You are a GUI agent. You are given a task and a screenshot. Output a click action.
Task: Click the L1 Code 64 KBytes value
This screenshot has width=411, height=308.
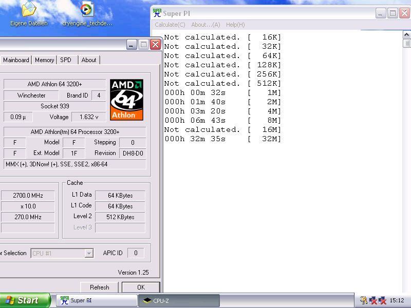pos(120,206)
